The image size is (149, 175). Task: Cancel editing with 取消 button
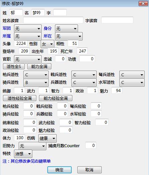(89, 170)
